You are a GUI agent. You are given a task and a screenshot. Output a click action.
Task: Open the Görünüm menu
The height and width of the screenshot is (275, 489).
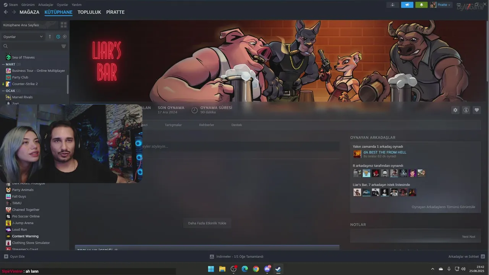click(28, 5)
